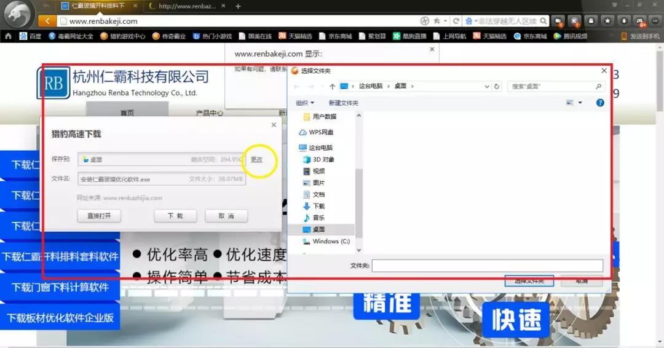
Task: Select 图片 folder in tree
Action: pos(314,183)
